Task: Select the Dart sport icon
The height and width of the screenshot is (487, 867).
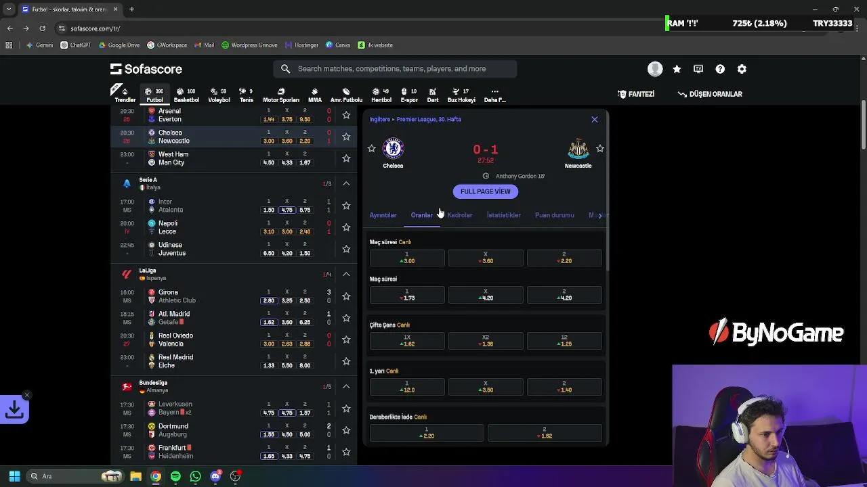Action: pyautogui.click(x=433, y=95)
